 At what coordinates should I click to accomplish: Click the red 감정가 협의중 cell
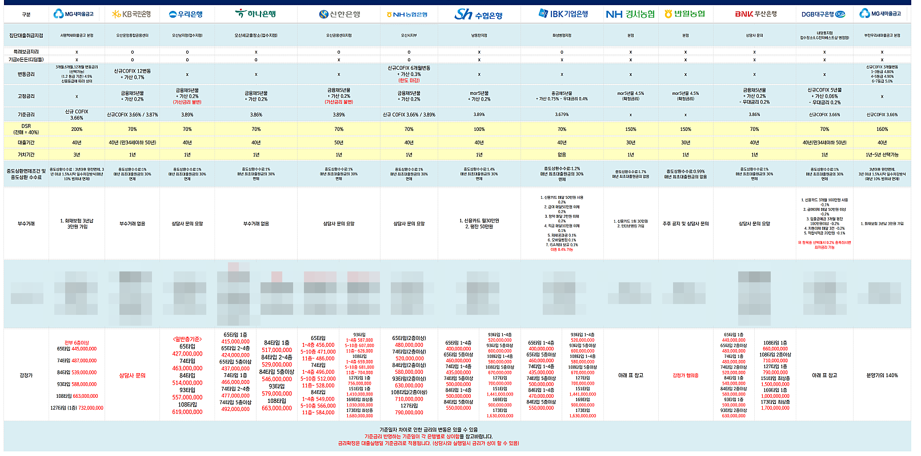click(686, 375)
